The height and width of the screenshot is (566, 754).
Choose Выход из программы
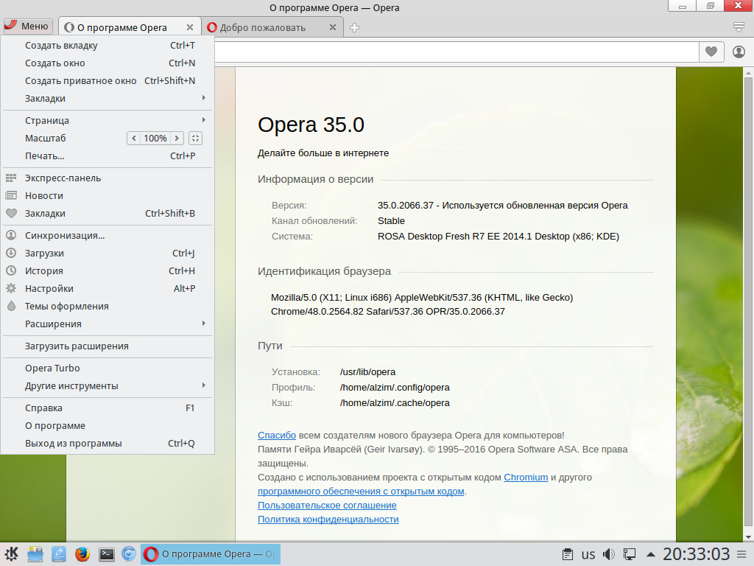(x=108, y=443)
